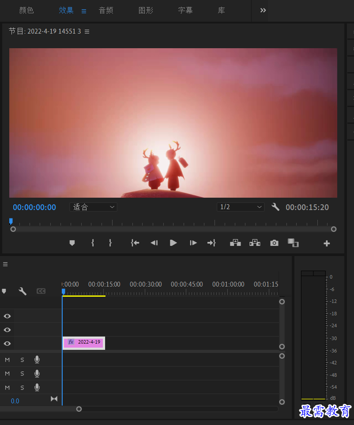The width and height of the screenshot is (354, 425).
Task: Open button editor with plus icon
Action: (327, 243)
